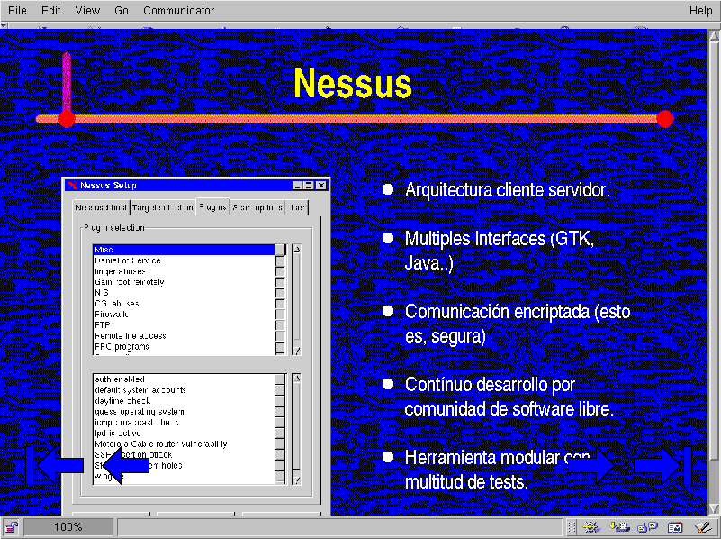
Task: Toggle the checkbox beside Gain root remotely
Action: [280, 282]
